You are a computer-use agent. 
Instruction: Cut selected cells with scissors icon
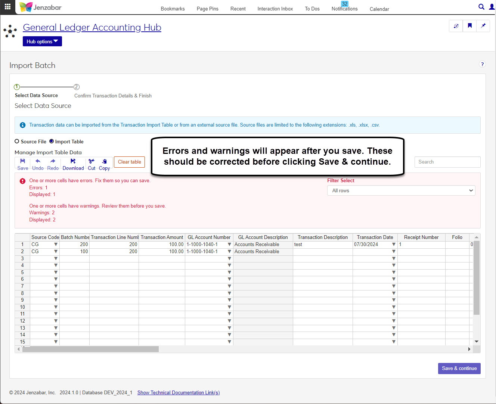92,161
